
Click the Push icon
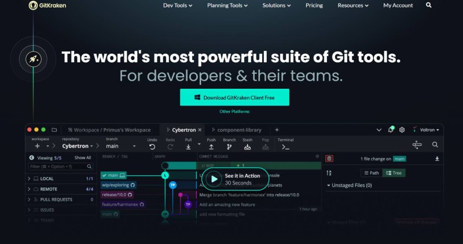(211, 147)
